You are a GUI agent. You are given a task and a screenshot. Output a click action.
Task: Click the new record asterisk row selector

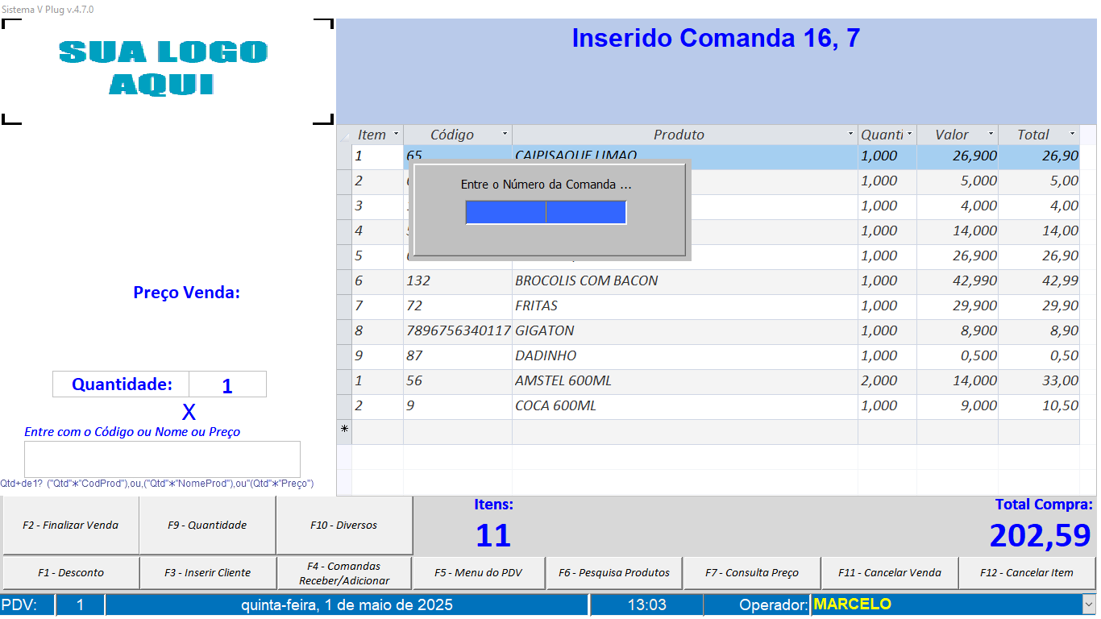pos(345,430)
